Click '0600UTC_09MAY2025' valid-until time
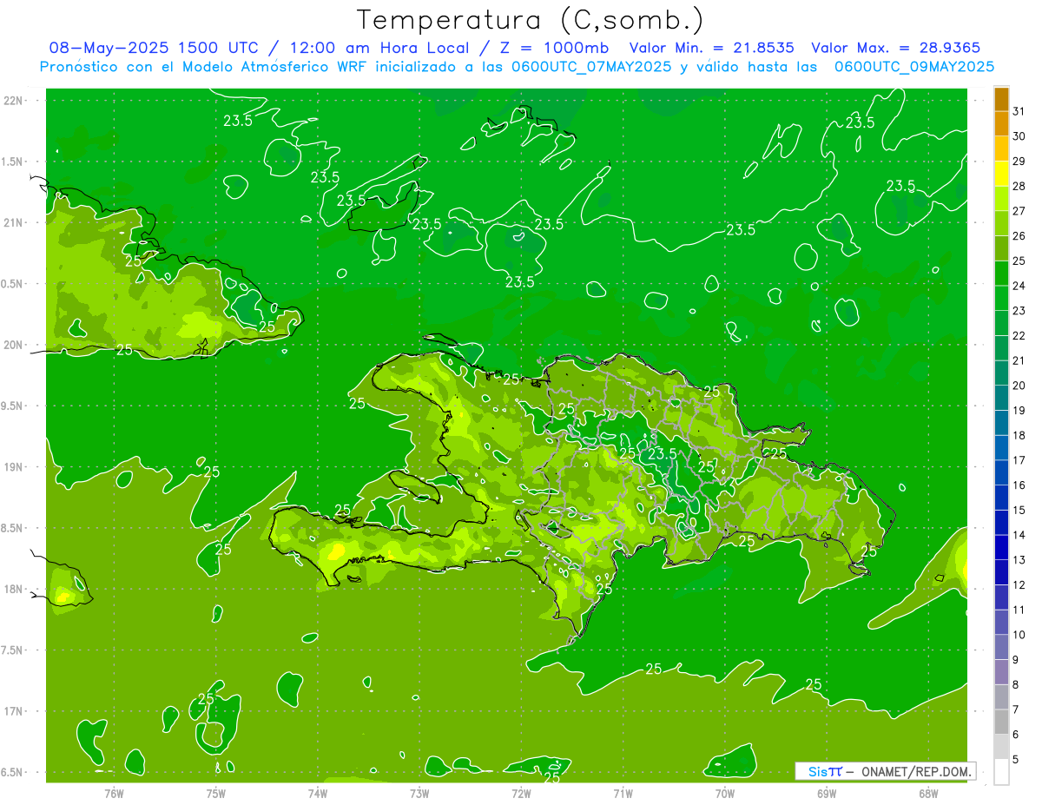The width and height of the screenshot is (1042, 805). pos(914,67)
